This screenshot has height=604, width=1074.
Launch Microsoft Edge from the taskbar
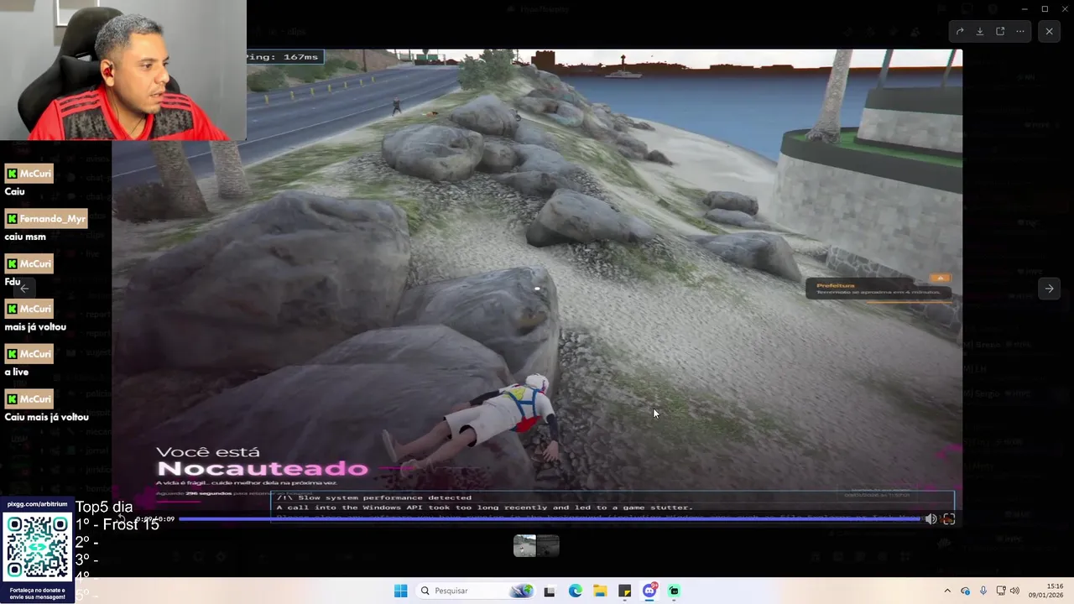[575, 591]
